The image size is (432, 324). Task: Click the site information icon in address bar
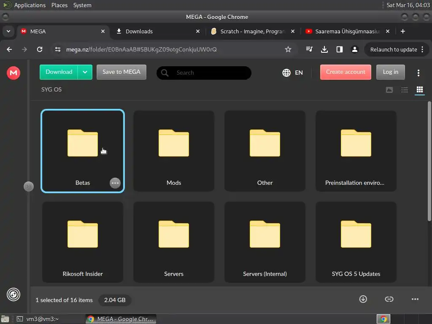click(57, 50)
